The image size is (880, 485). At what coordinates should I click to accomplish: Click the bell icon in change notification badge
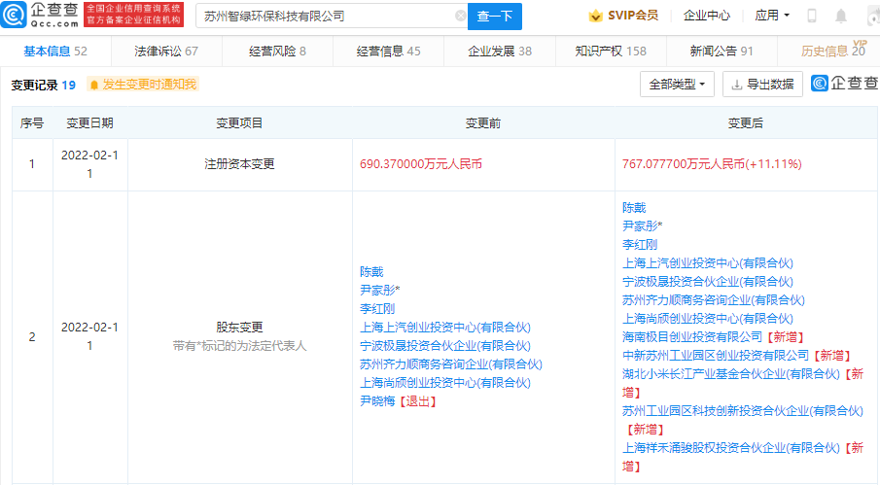coord(94,85)
